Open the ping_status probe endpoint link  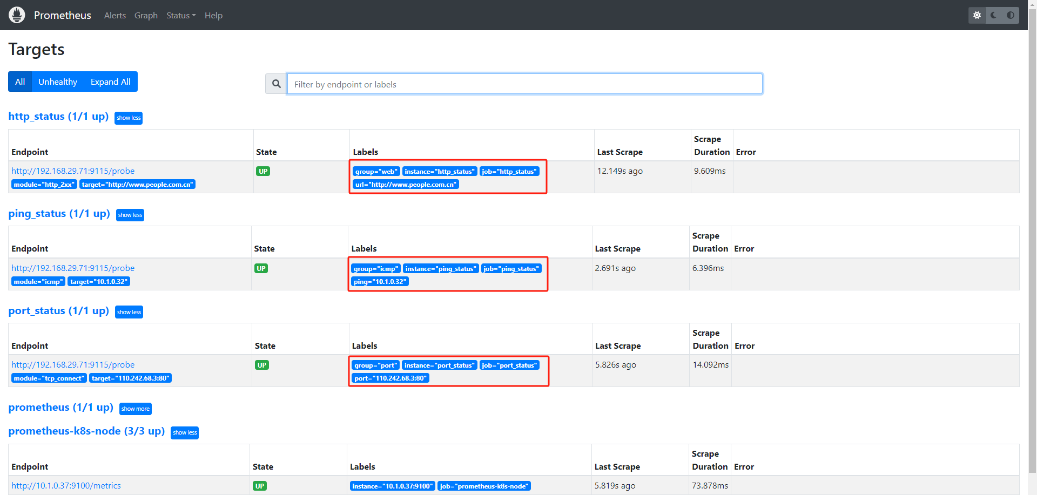pos(73,268)
